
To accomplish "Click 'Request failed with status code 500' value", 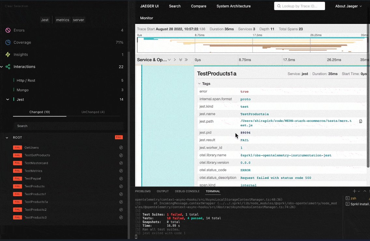I will (x=276, y=178).
